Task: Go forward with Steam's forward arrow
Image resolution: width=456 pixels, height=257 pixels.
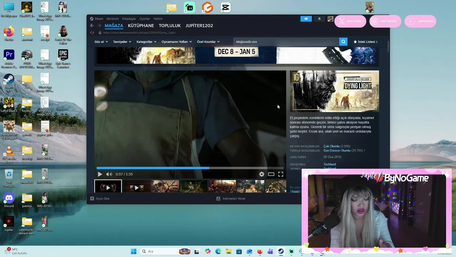Action: pyautogui.click(x=99, y=26)
